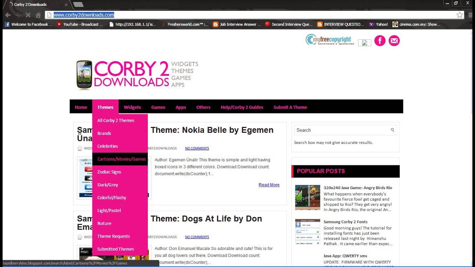Viewport: 475px width, 267px height.
Task: Open the 192.168.1.1 bookmark
Action: [132, 24]
